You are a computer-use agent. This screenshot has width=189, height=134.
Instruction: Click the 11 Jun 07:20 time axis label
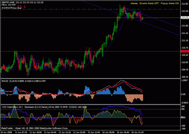point(21,132)
